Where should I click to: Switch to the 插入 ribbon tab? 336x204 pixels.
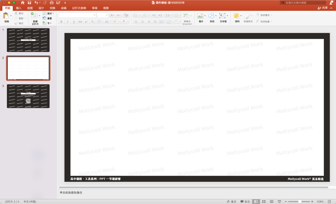point(19,8)
